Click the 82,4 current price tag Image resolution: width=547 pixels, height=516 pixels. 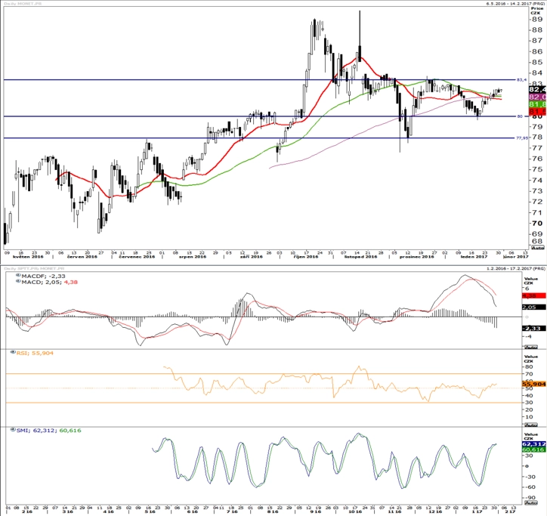pos(538,89)
